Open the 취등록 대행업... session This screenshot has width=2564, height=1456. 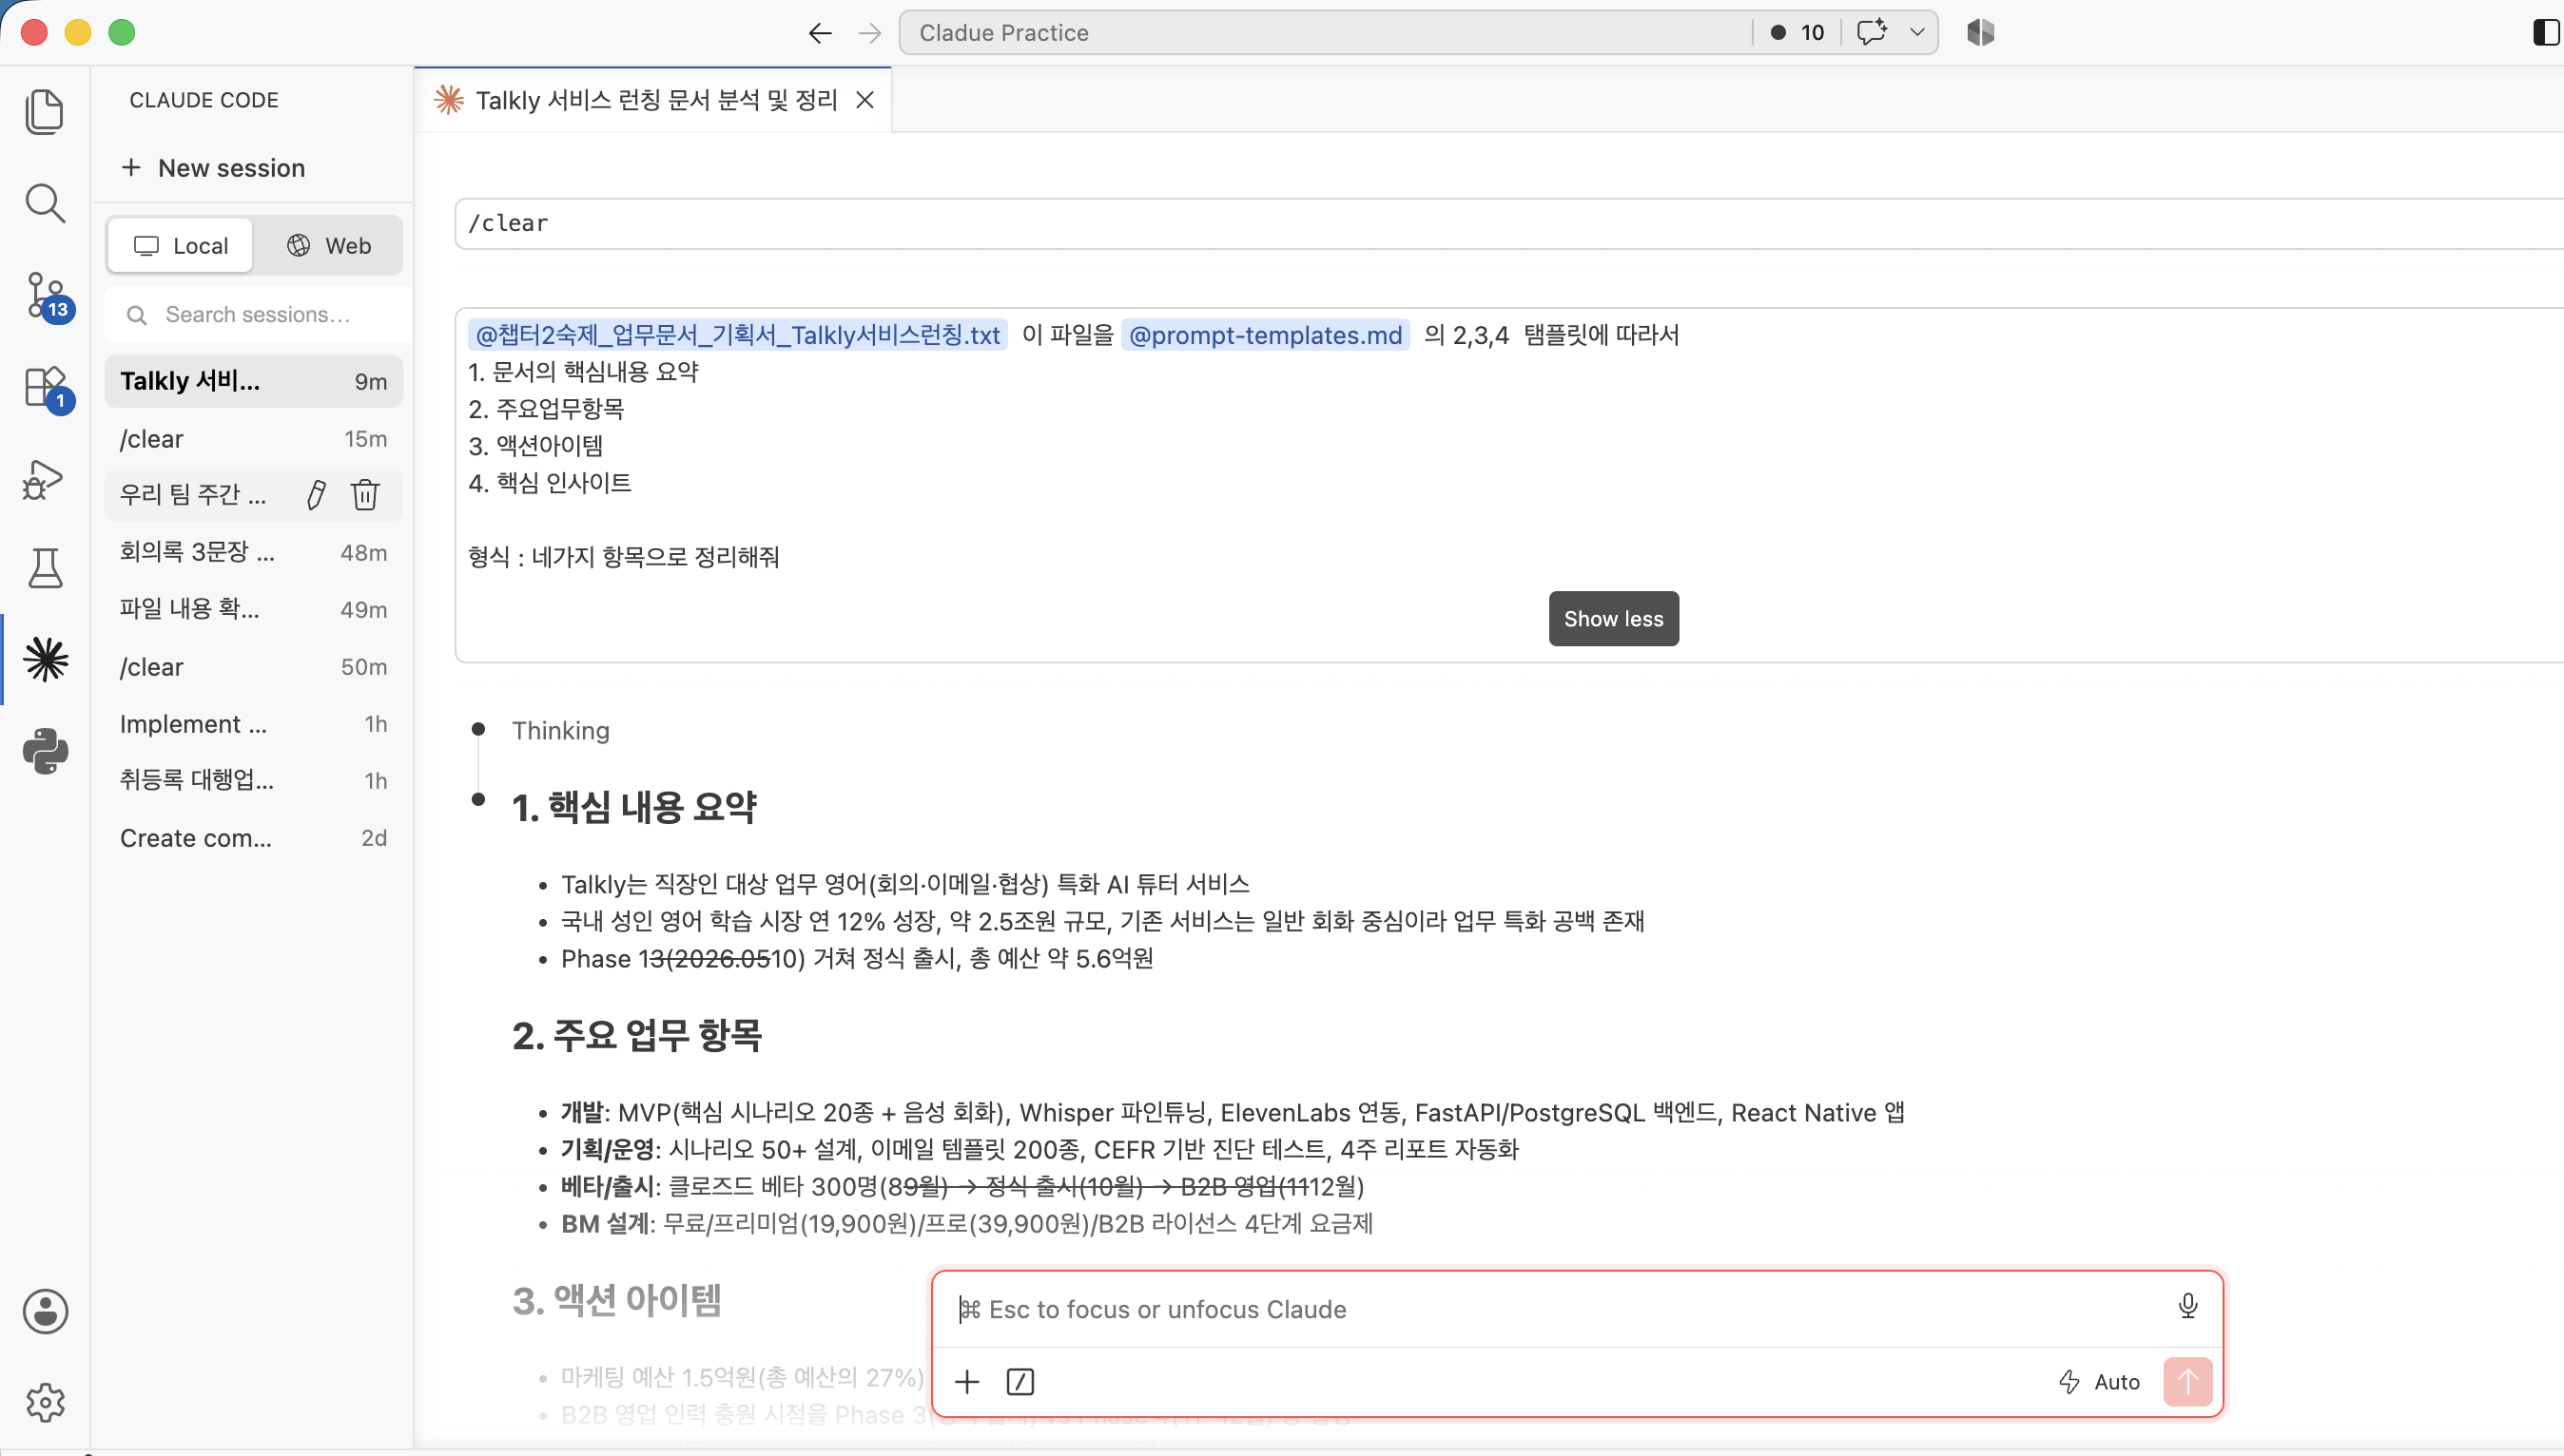253,781
